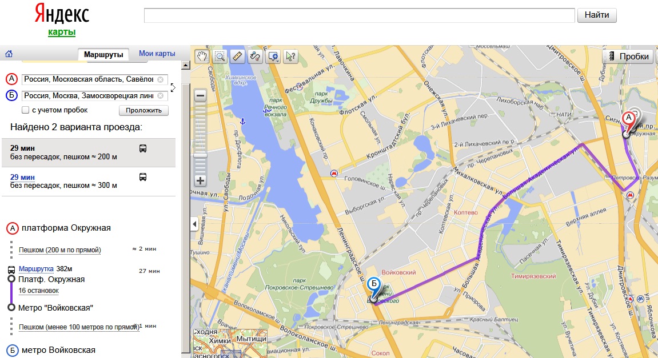The width and height of the screenshot is (658, 358).
Task: Collapse the side panel with arrow
Action: coord(194,224)
